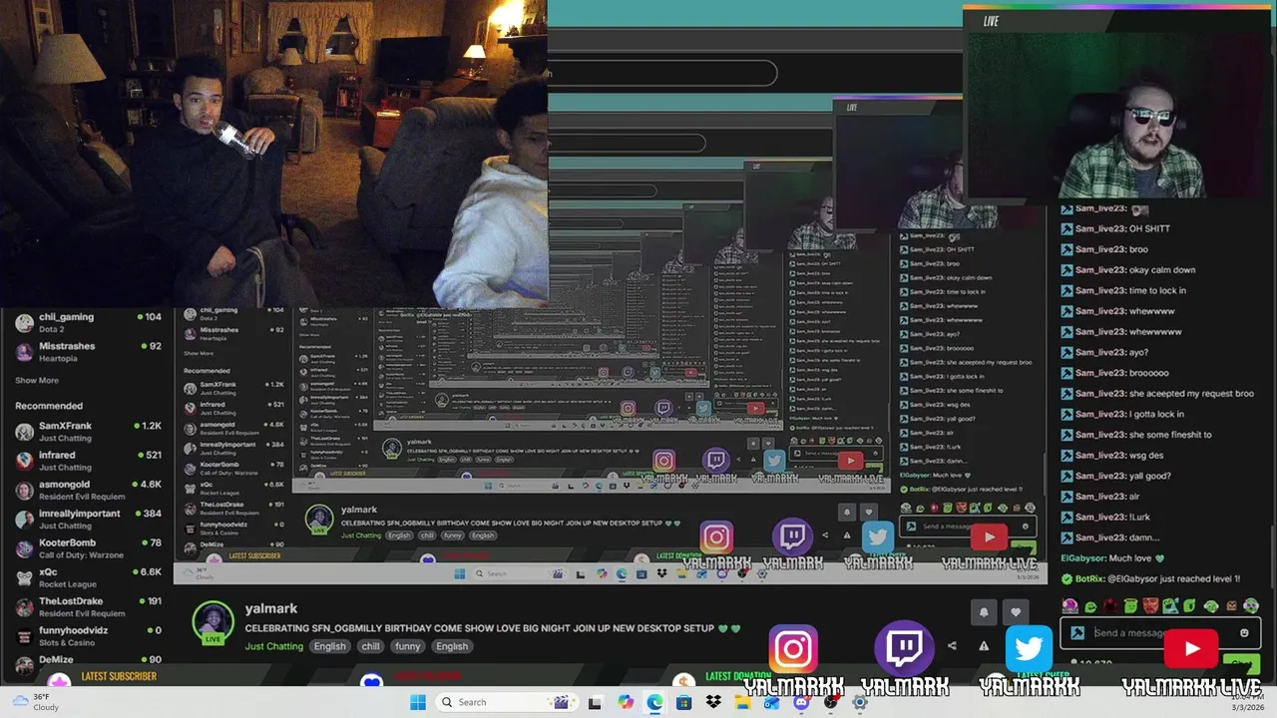Open infrared recommended channel
Image resolution: width=1277 pixels, height=718 pixels.
[88, 460]
